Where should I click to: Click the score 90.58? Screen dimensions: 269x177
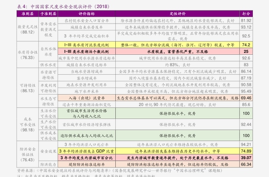(246, 85)
